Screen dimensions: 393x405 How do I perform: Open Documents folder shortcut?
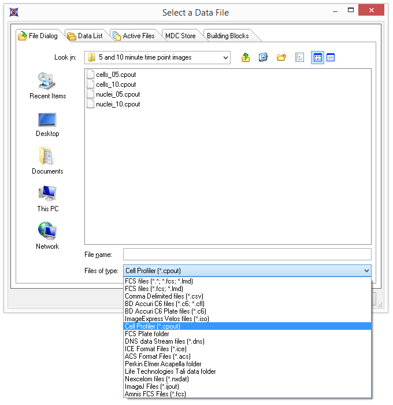47,161
